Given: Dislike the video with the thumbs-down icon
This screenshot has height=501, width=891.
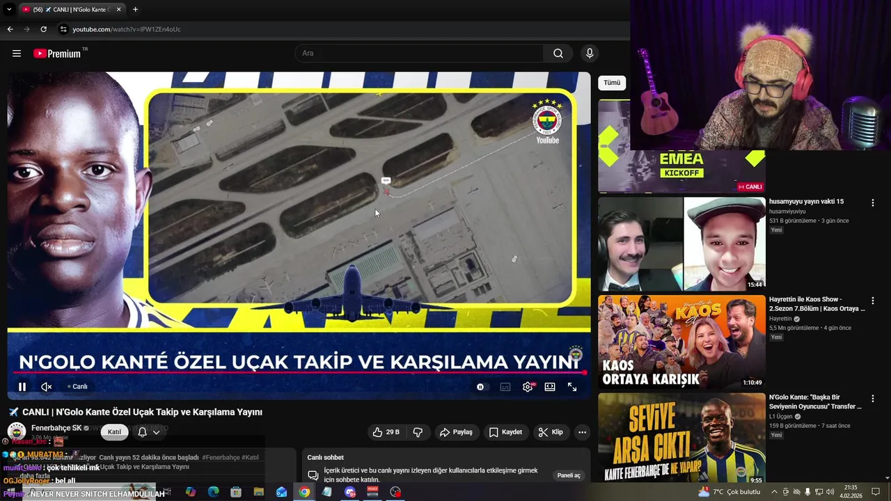Looking at the screenshot, I should (x=418, y=432).
